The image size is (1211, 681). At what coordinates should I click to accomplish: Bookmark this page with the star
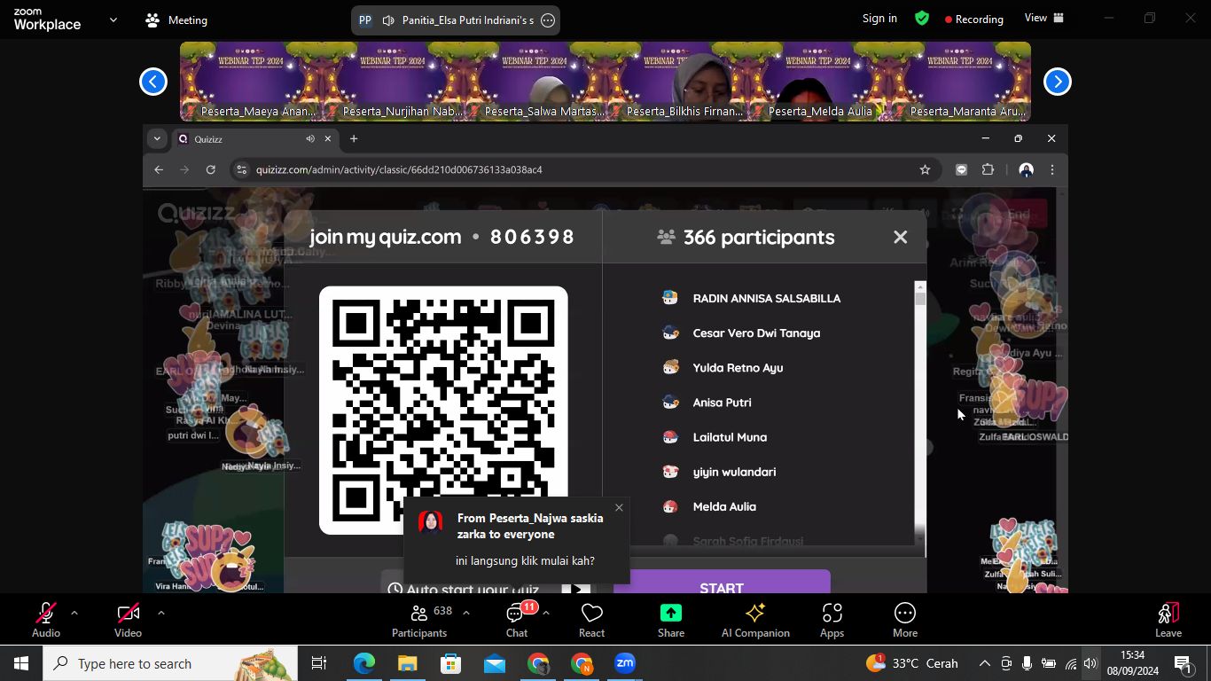click(x=925, y=169)
